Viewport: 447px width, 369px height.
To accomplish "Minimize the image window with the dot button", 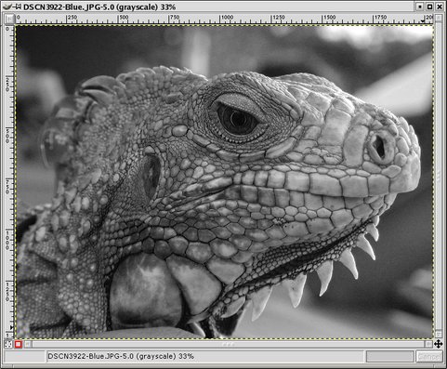I will [x=420, y=7].
